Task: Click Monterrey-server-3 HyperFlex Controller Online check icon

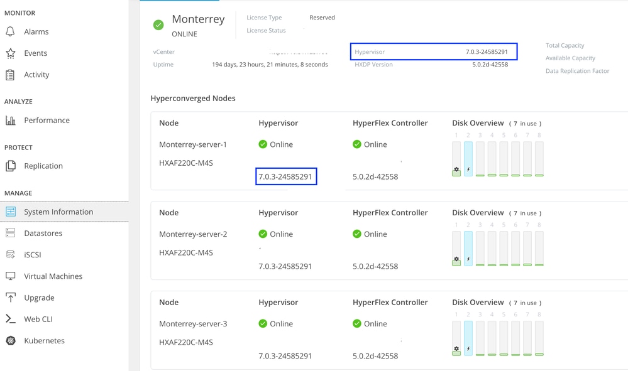Action: (x=357, y=323)
